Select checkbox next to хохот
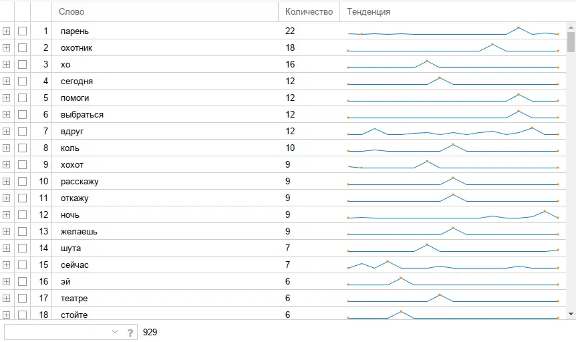Image resolution: width=576 pixels, height=342 pixels. click(x=23, y=164)
